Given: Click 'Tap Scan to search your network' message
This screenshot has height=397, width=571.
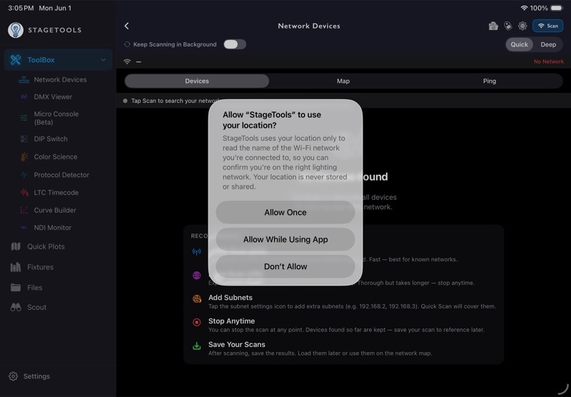Looking at the screenshot, I should tap(175, 101).
